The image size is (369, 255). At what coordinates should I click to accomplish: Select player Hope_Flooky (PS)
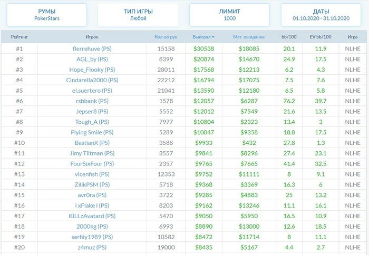click(92, 70)
